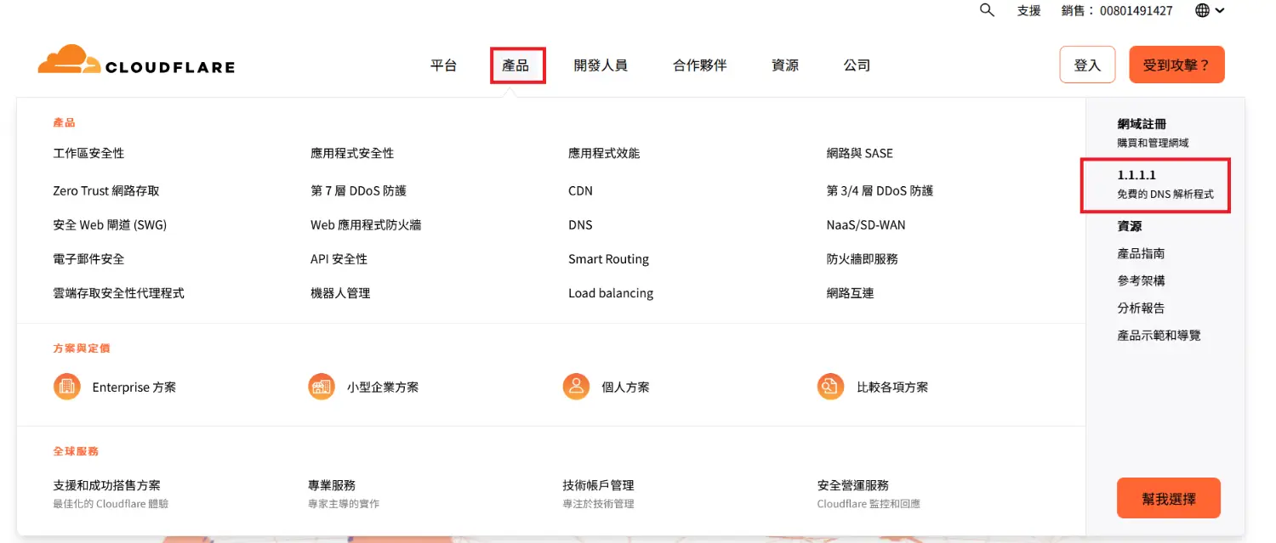Open the 產品 menu
1276x543 pixels.
tap(516, 65)
